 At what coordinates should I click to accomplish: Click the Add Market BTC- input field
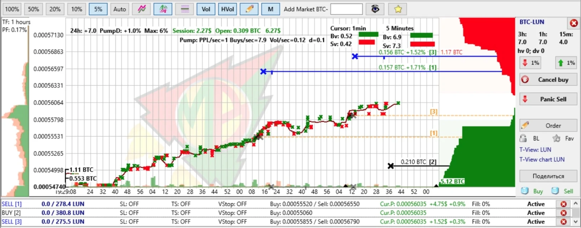[x=346, y=9]
